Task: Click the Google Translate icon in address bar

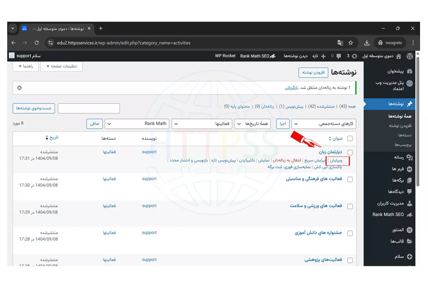Action: click(340, 43)
